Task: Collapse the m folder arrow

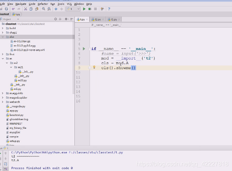Action: click(3, 59)
